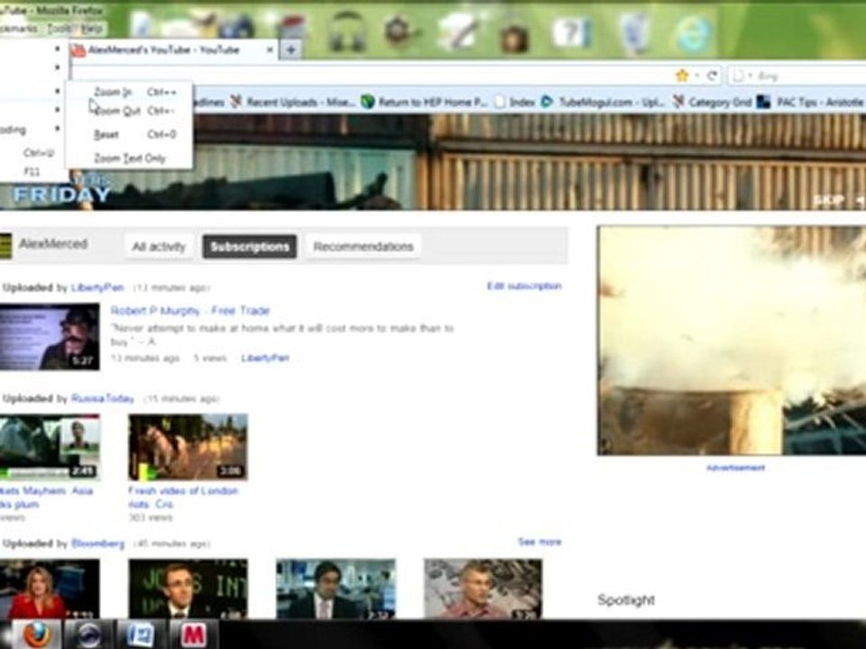The width and height of the screenshot is (866, 649).
Task: Launch Internet Explorer from the top dock
Action: [692, 32]
